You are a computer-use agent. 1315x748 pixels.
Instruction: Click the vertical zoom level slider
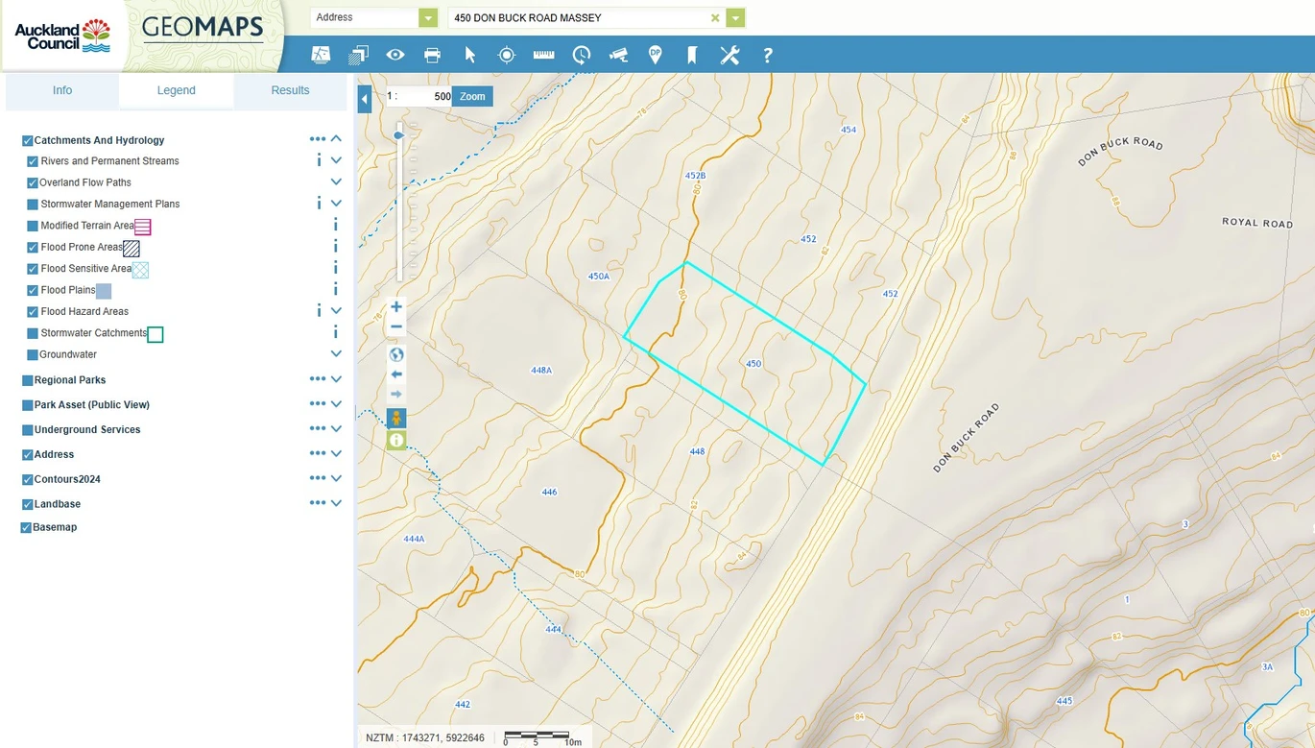pos(399,202)
